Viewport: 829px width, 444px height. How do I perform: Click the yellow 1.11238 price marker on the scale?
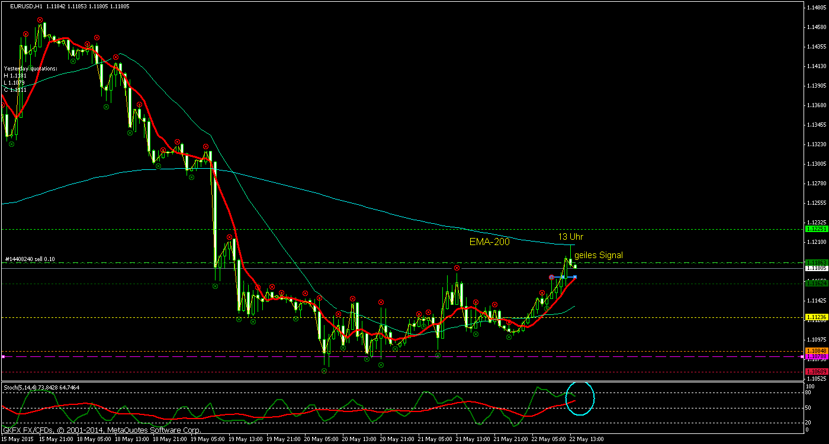(816, 318)
